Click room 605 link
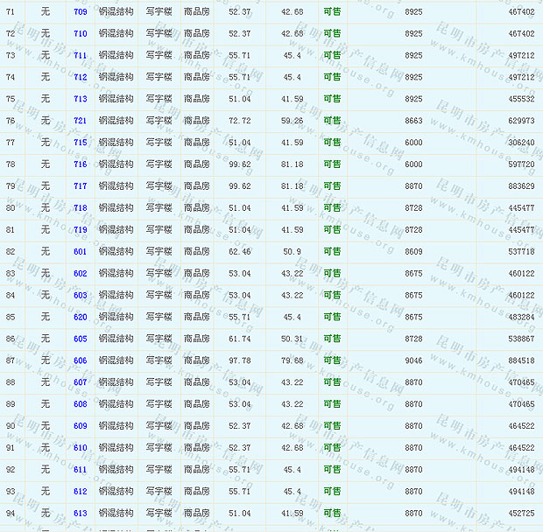The height and width of the screenshot is (532, 543). pos(80,339)
